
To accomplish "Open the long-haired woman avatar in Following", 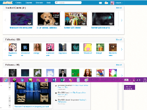I will tap(38, 47).
